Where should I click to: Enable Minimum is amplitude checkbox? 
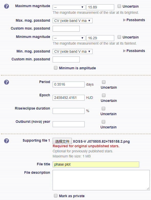tap(55, 68)
